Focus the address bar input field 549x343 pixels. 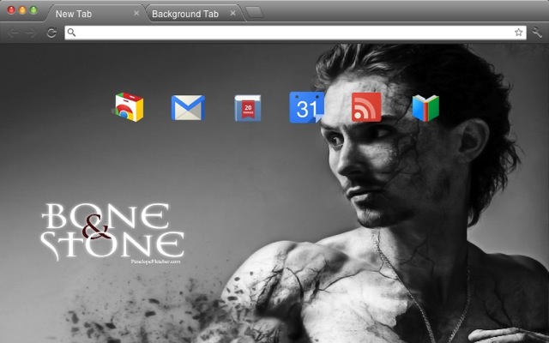pos(295,33)
